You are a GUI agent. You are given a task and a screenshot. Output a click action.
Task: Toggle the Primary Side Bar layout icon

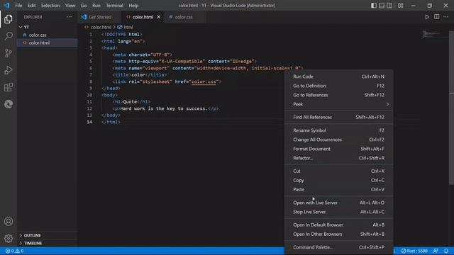(x=374, y=6)
